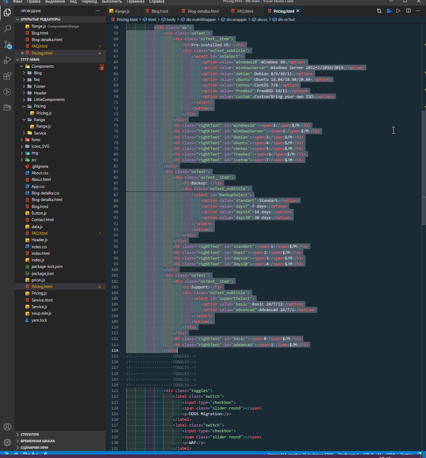Open Contact.html in the file tree

[x=42, y=220]
